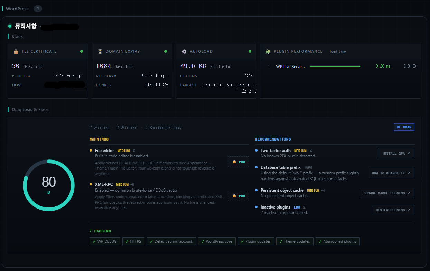Click the 2031-01-28 expiry date
This screenshot has height=271, width=430.
(x=156, y=85)
